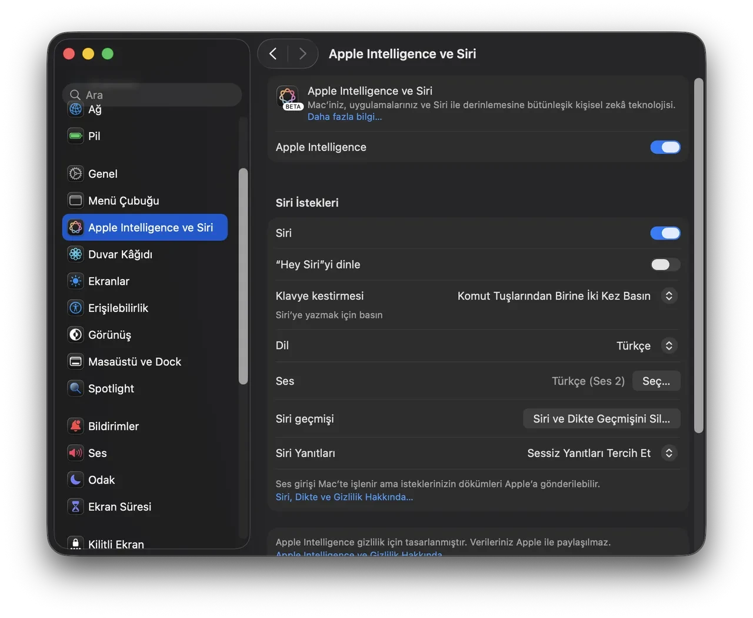This screenshot has width=753, height=618.
Task: Change the Dil language from Türkçe
Action: (x=669, y=345)
